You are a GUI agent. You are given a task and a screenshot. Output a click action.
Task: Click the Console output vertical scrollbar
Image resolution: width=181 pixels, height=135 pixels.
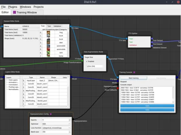(173, 95)
